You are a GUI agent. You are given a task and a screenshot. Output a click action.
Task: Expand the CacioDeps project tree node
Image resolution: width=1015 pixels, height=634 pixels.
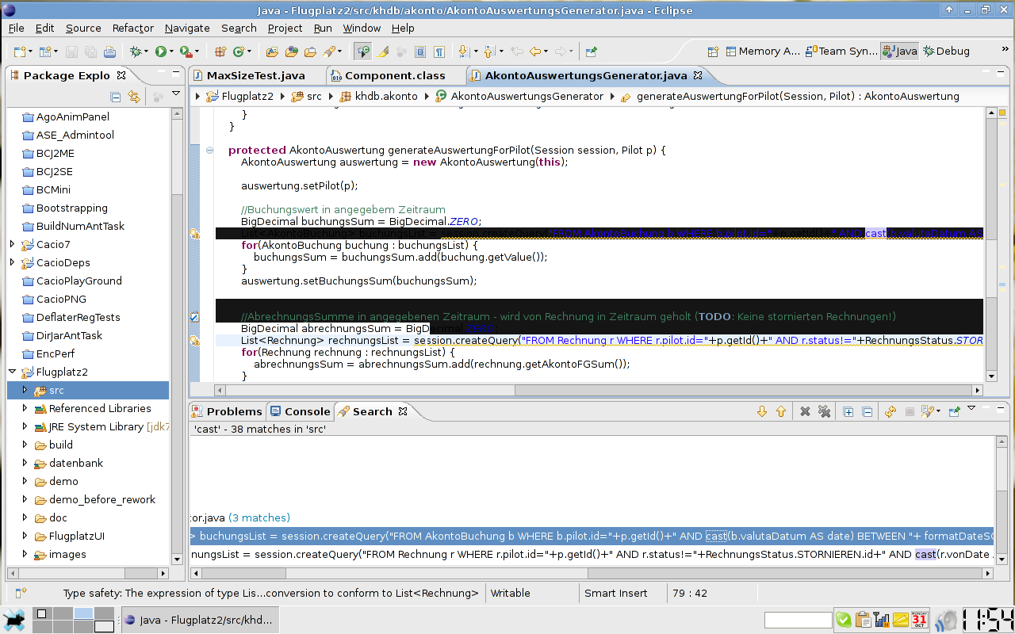12,262
